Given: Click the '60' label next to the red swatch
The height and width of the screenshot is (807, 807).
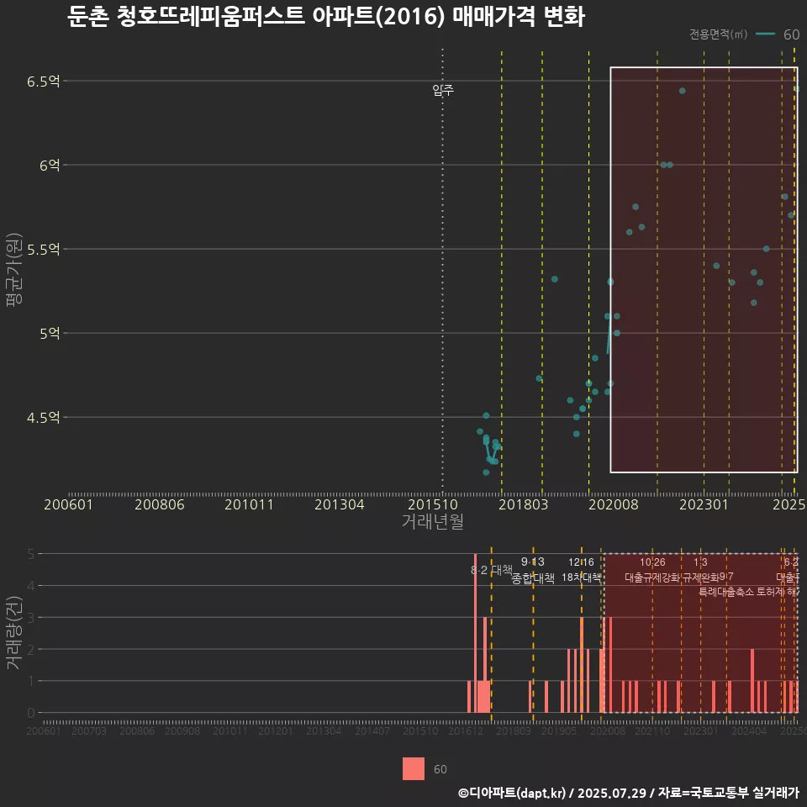Looking at the screenshot, I should point(440,769).
